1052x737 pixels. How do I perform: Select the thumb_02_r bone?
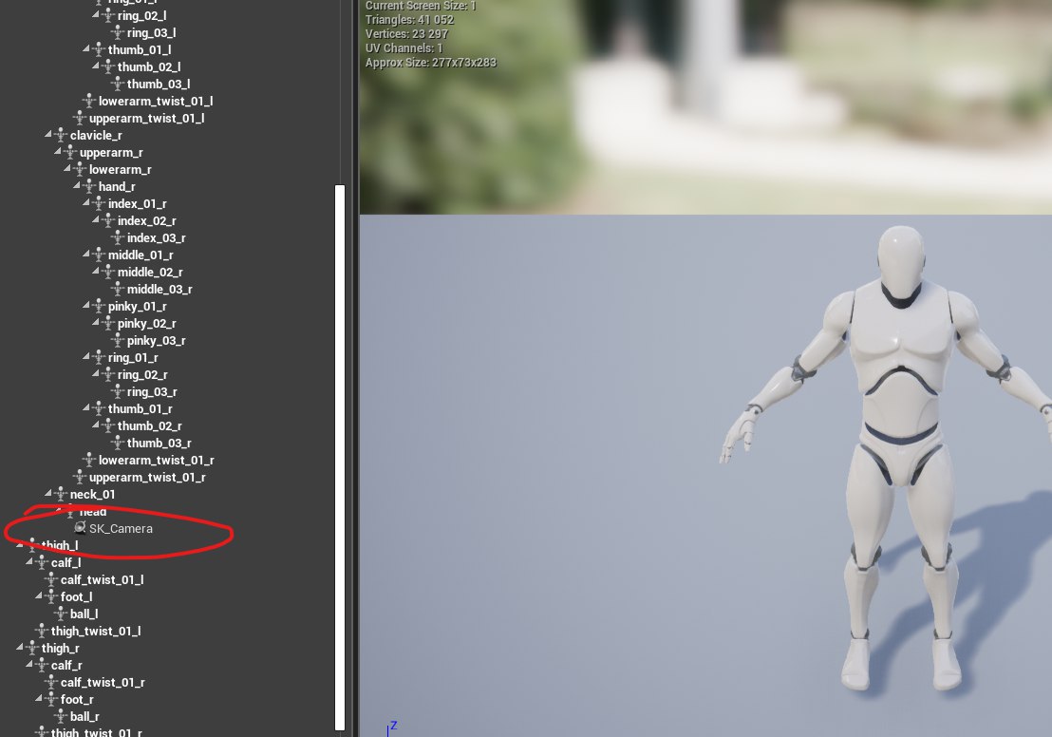tap(150, 425)
